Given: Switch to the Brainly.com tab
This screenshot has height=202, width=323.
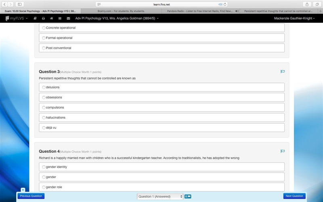Looking at the screenshot, I should 121,11.
